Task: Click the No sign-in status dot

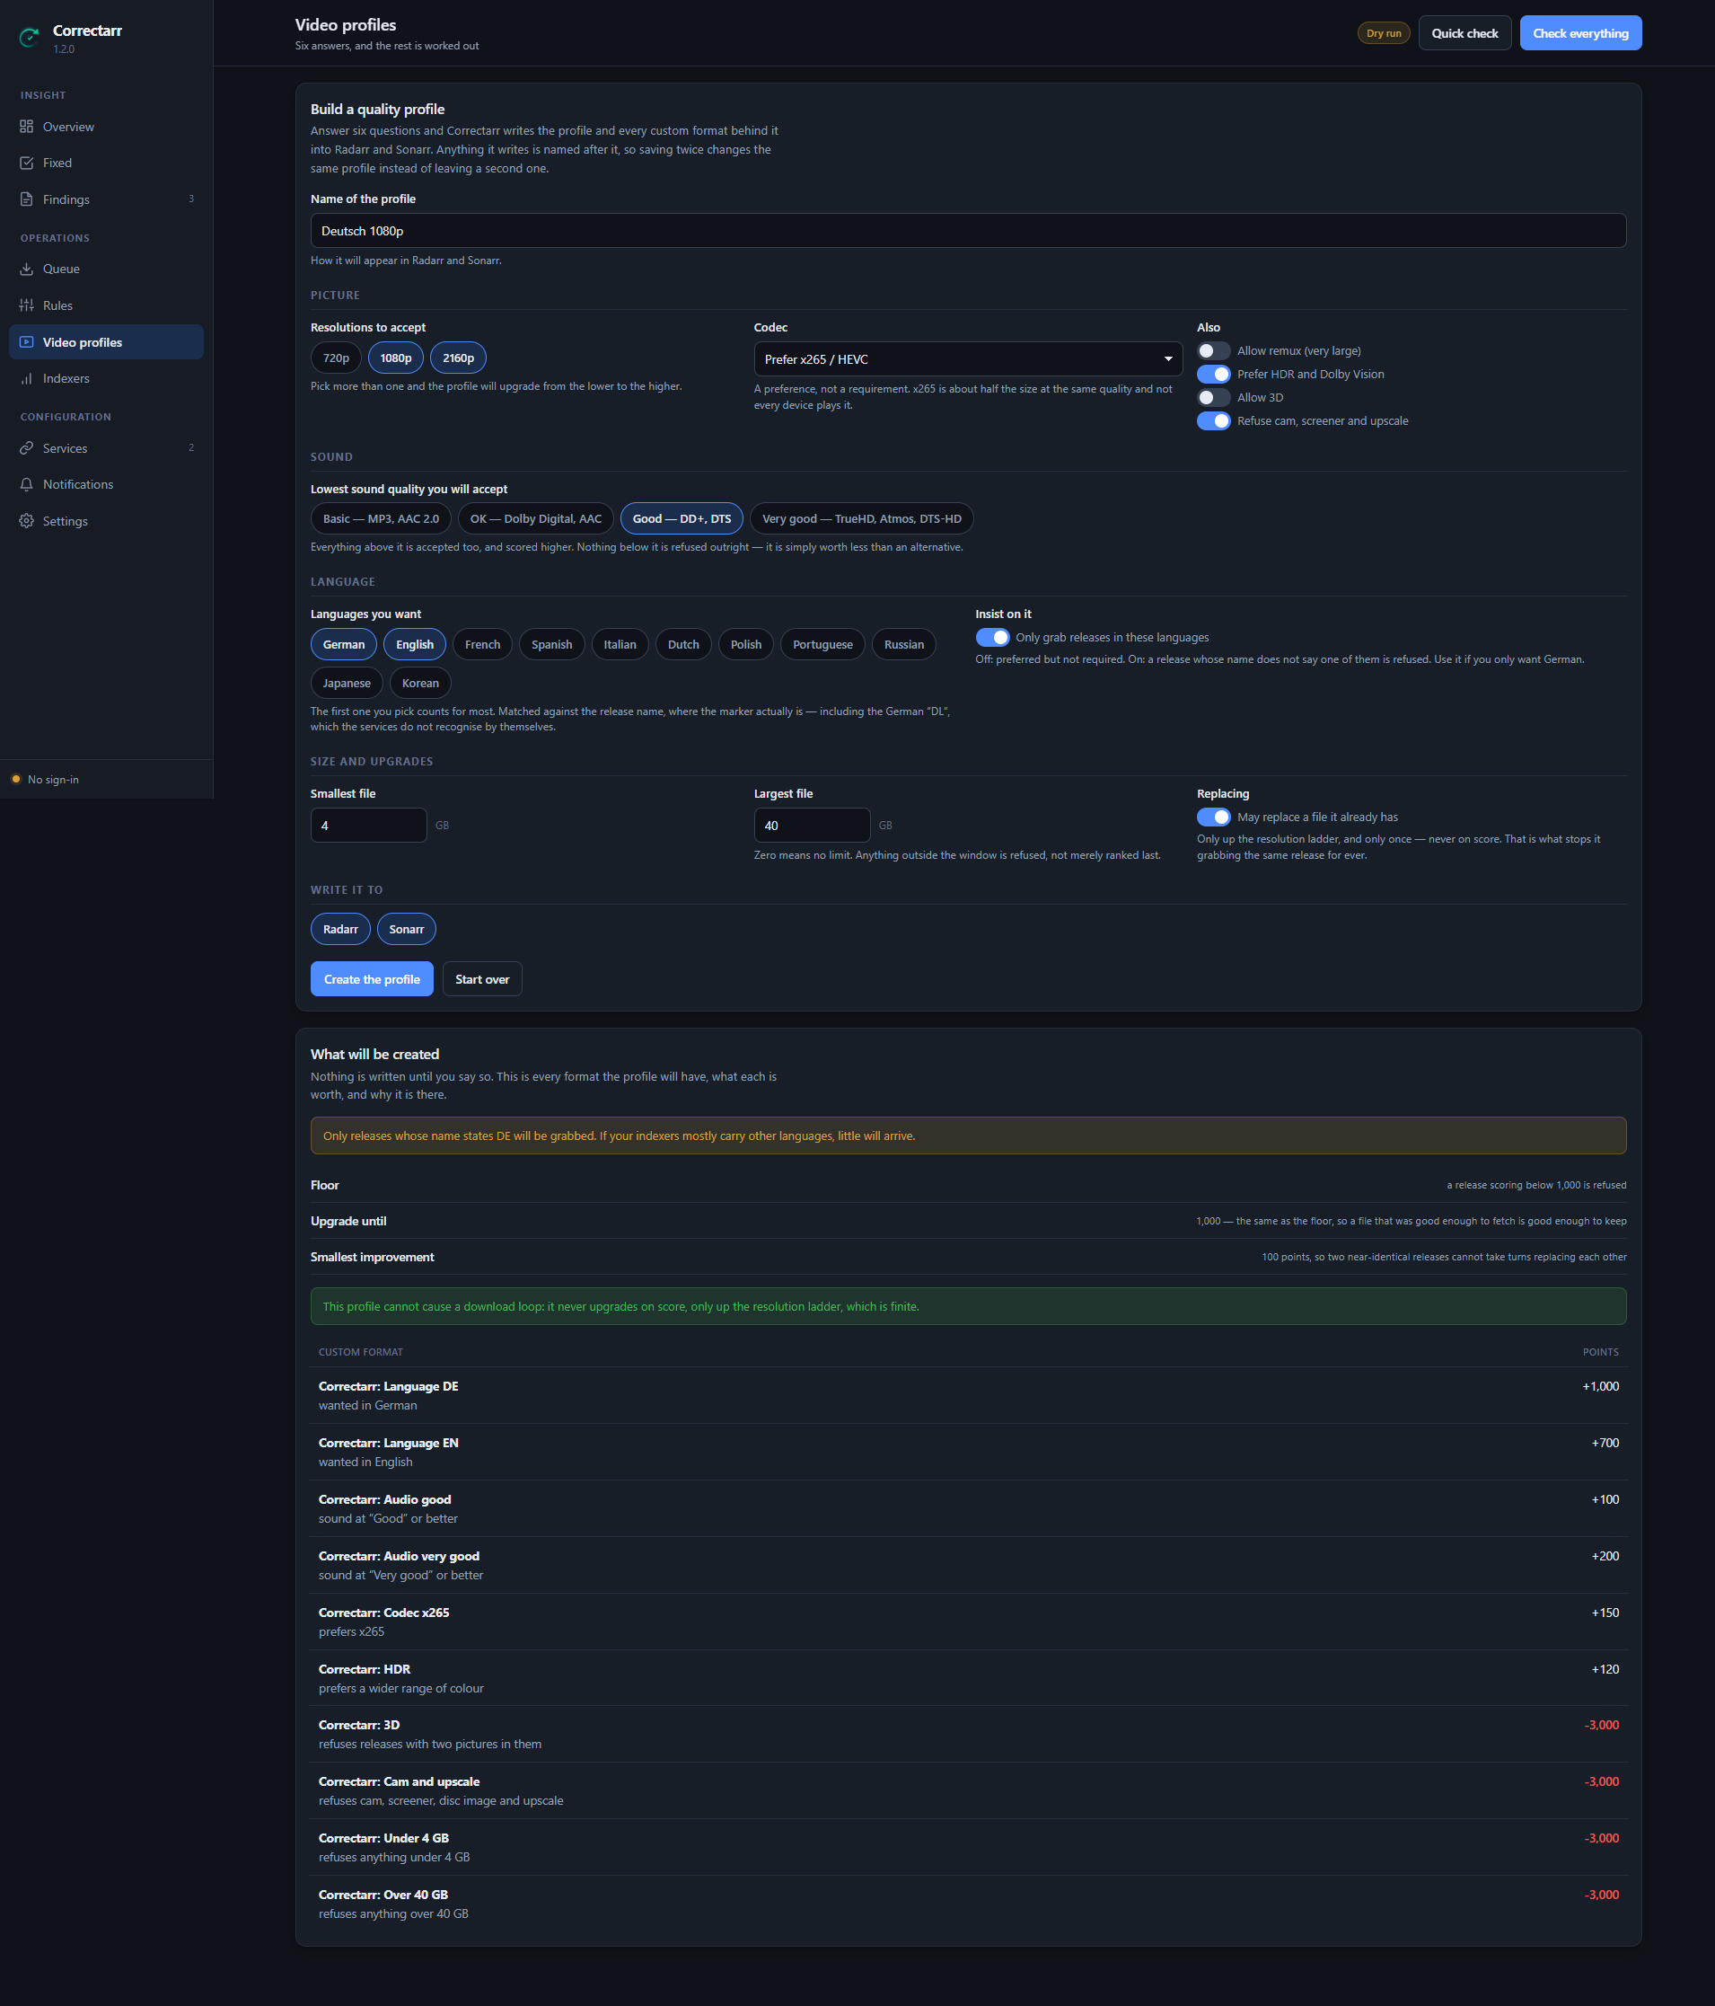Action: click(x=15, y=780)
